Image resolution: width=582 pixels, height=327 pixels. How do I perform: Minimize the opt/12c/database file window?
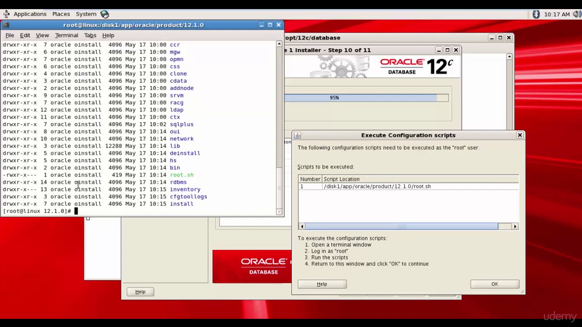tap(492, 38)
